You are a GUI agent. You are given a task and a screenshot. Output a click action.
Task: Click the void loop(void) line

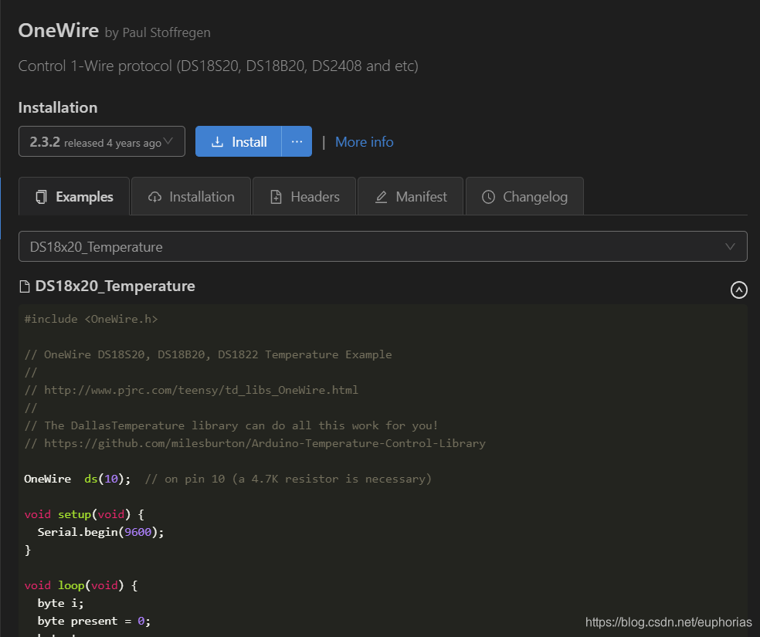pyautogui.click(x=81, y=585)
